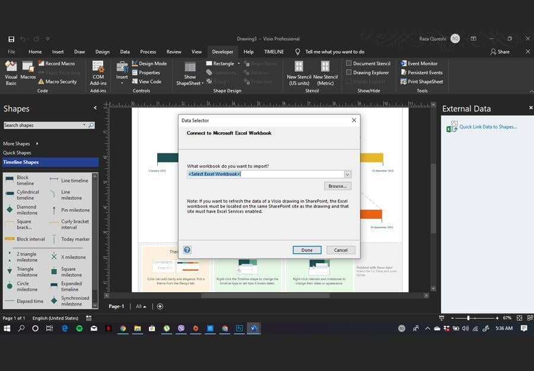Switch to the Process tab
Screen dimensions: 534x371
(148, 52)
